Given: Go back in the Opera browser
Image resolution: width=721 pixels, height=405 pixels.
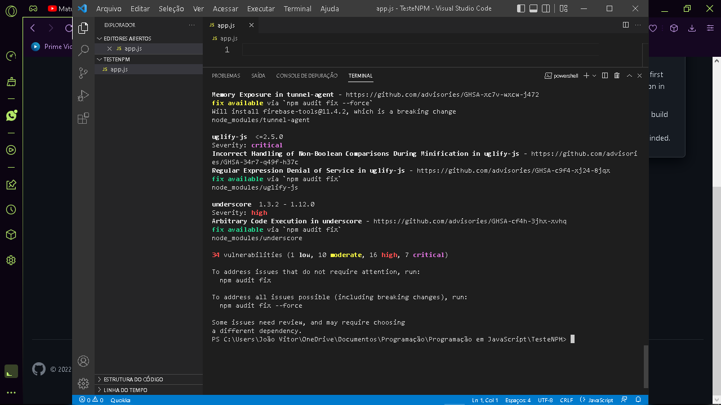Looking at the screenshot, I should (x=33, y=28).
